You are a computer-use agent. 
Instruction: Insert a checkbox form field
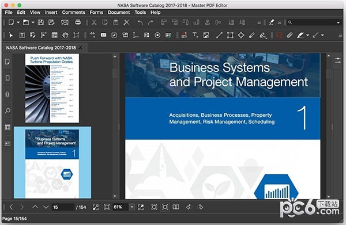coord(114,35)
